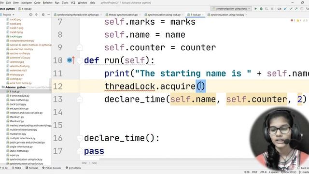Click Run with Coverage icon
Image resolution: width=309 pixels, height=174 pixels.
[267, 9]
